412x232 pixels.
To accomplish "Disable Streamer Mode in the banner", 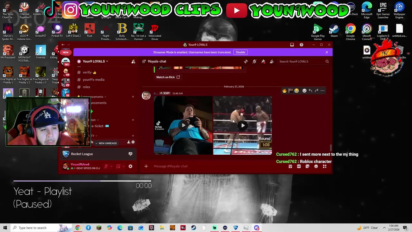I will coord(240,52).
